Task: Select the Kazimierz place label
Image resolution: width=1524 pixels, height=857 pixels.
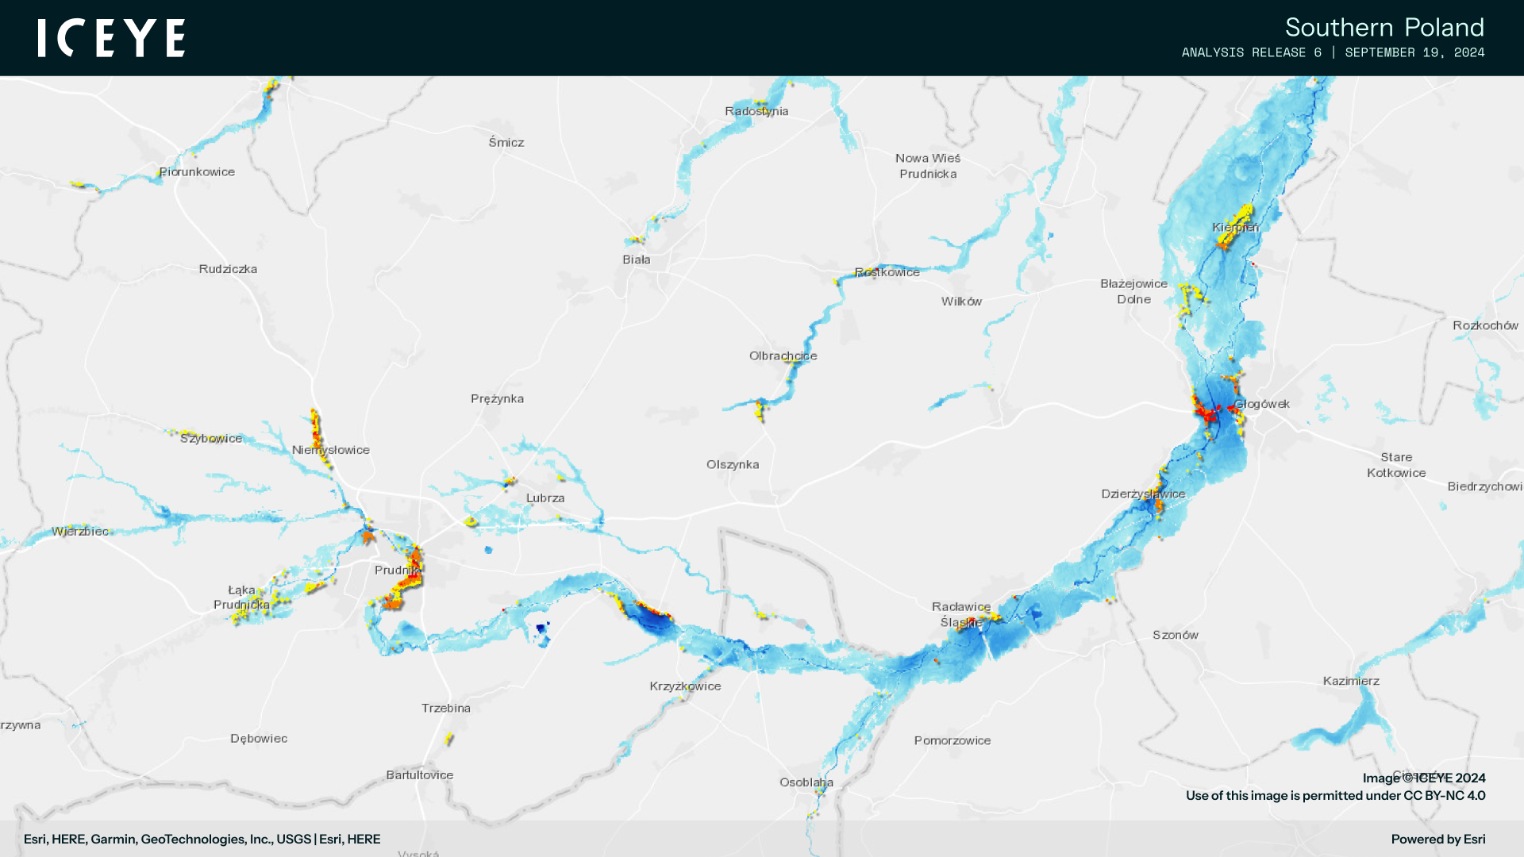Action: [1352, 681]
